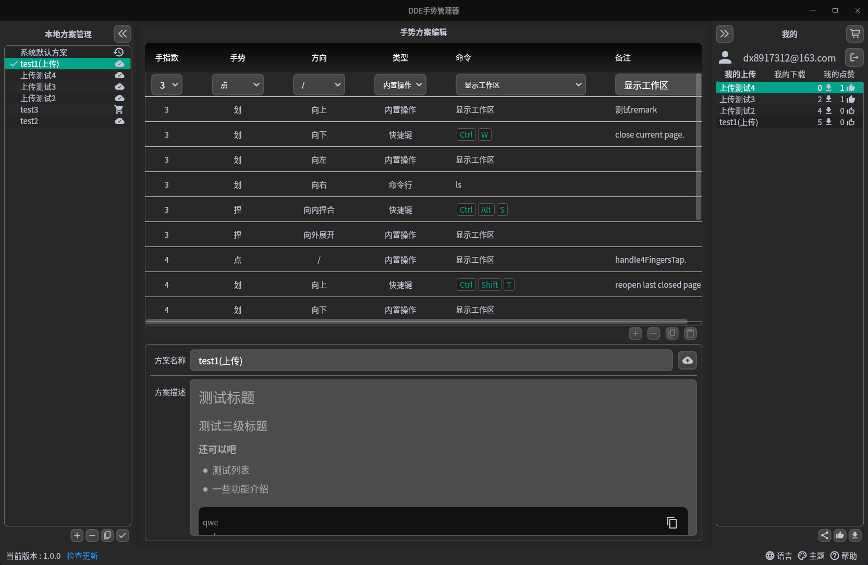Viewport: 868px width, 565px height.
Task: Select test1(上传) in local scheme list
Action: [67, 64]
